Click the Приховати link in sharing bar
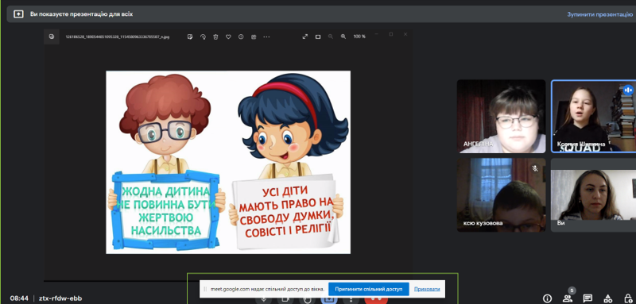Image resolution: width=636 pixels, height=304 pixels. (x=427, y=289)
